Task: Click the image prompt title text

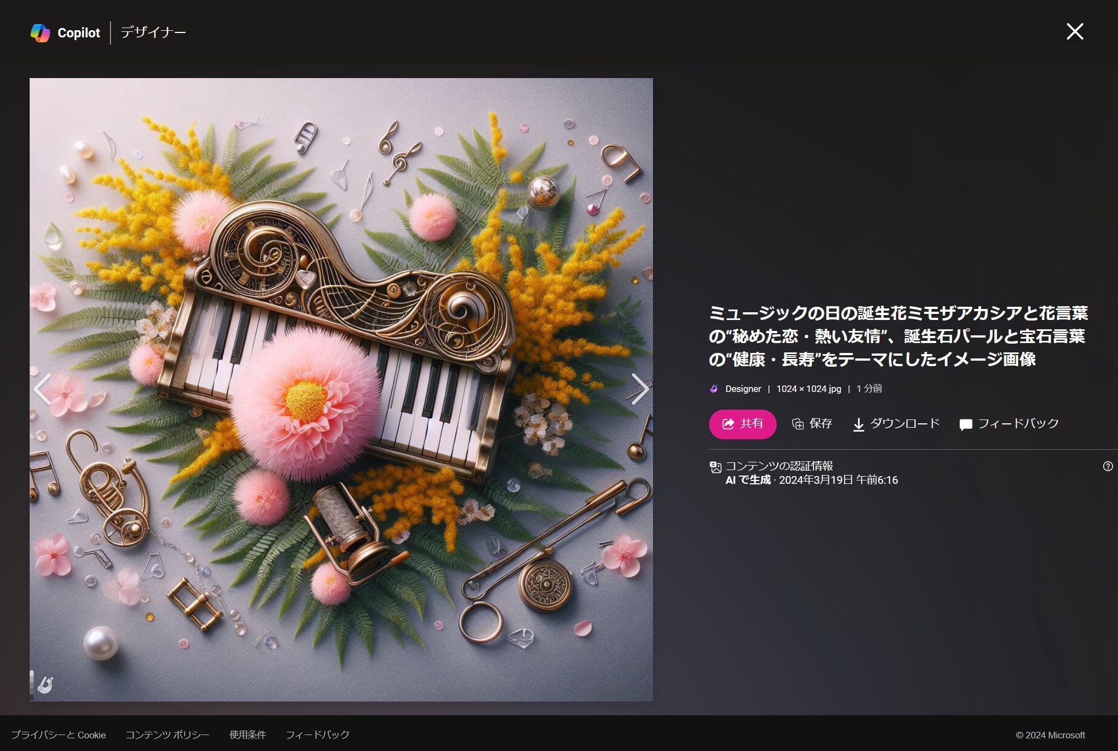Action: [898, 336]
